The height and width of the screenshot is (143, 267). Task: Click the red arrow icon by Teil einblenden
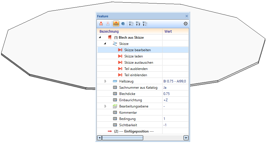(120, 75)
